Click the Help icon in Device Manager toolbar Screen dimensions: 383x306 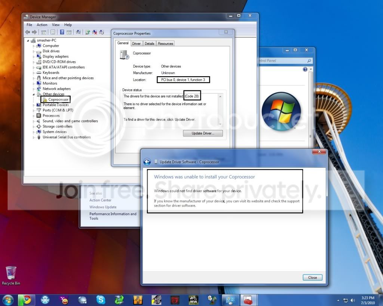pyautogui.click(x=62, y=32)
